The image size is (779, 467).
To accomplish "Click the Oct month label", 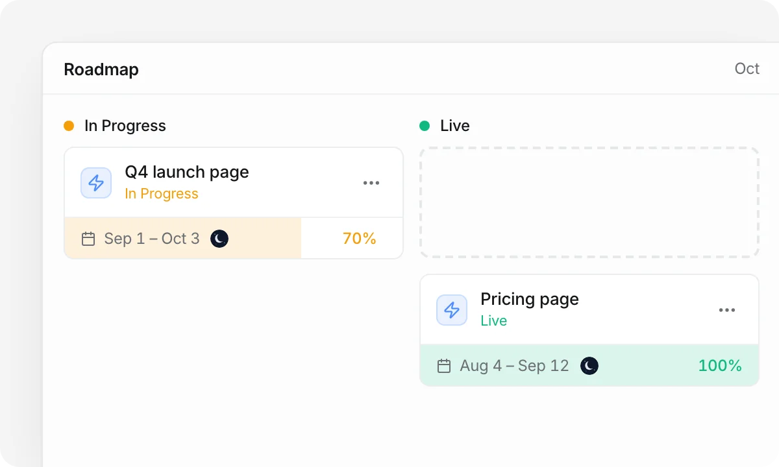I will pyautogui.click(x=747, y=69).
